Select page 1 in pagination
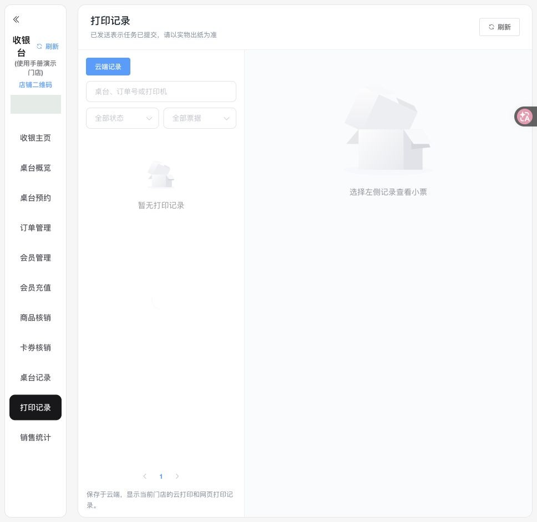The image size is (537, 522). [x=161, y=476]
